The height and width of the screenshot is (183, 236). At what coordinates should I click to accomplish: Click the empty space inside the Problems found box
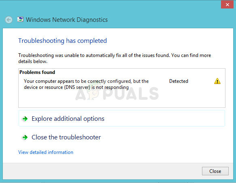[166, 99]
